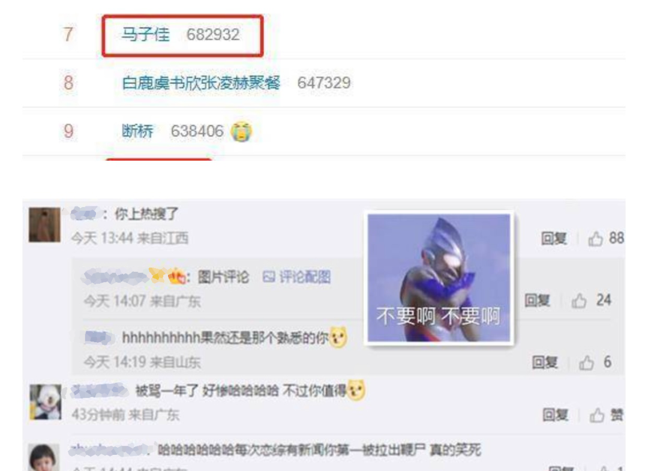648x471 pixels.
Task: Click the doge emoji after 不过你值得
Action: [x=356, y=390]
